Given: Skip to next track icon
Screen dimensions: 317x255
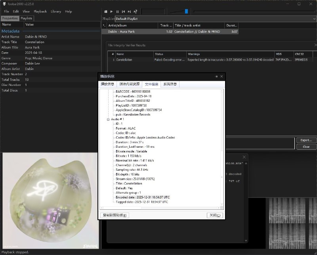Looking at the screenshot, I should 129,11.
